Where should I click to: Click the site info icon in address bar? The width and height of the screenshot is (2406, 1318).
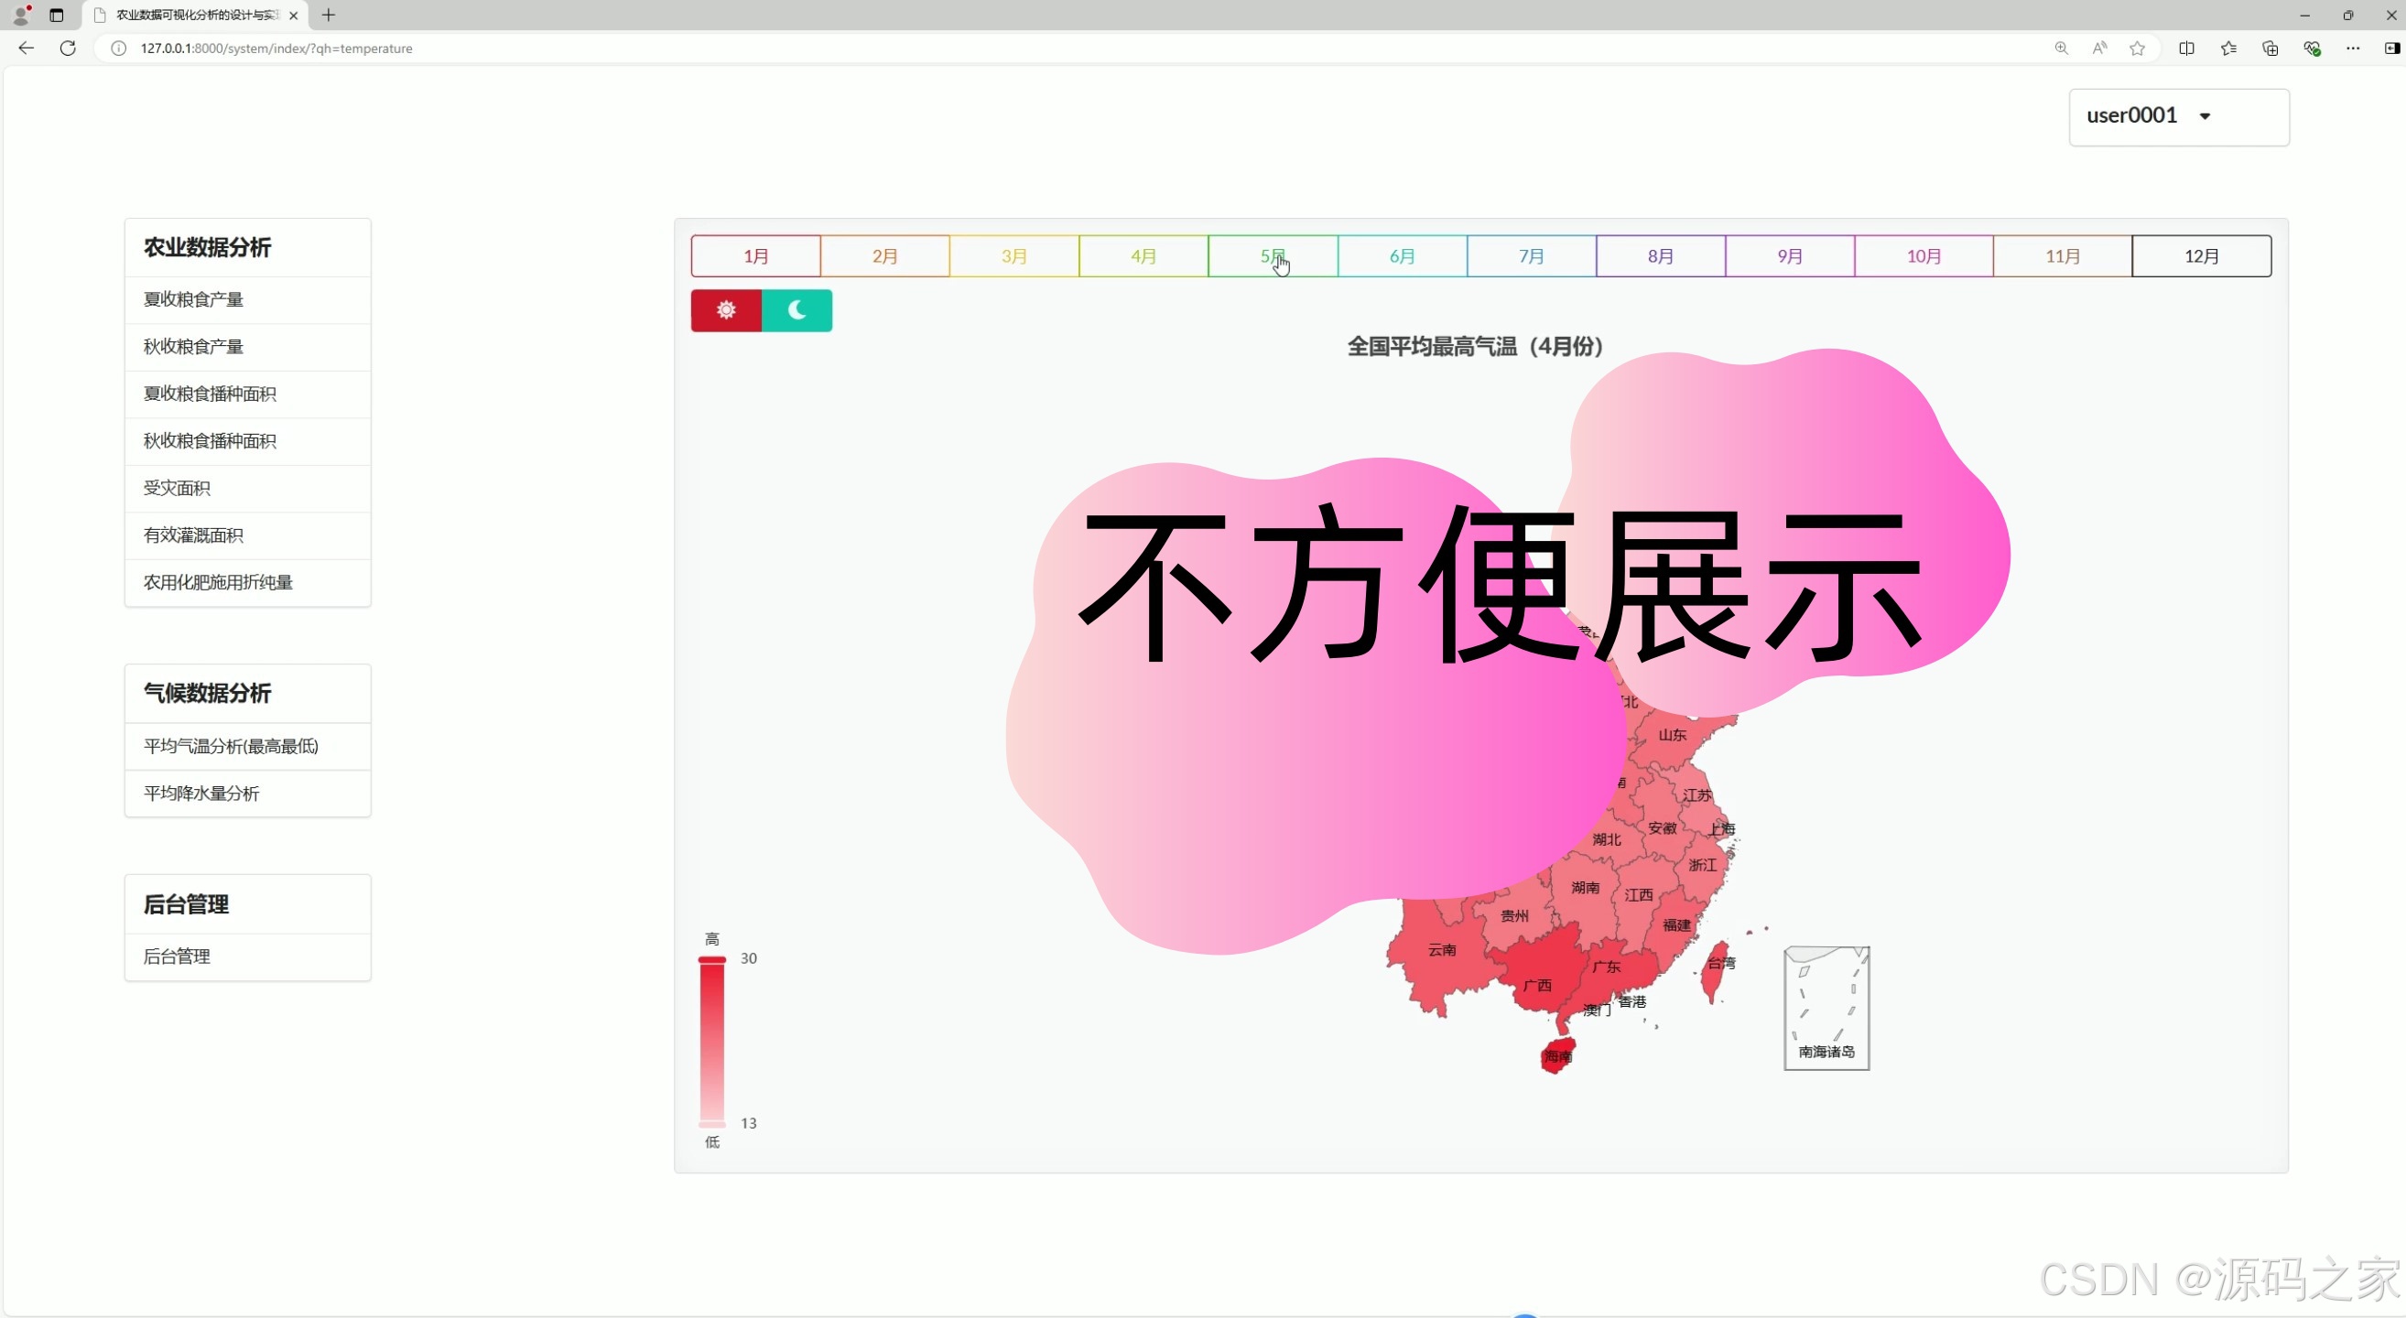(119, 48)
